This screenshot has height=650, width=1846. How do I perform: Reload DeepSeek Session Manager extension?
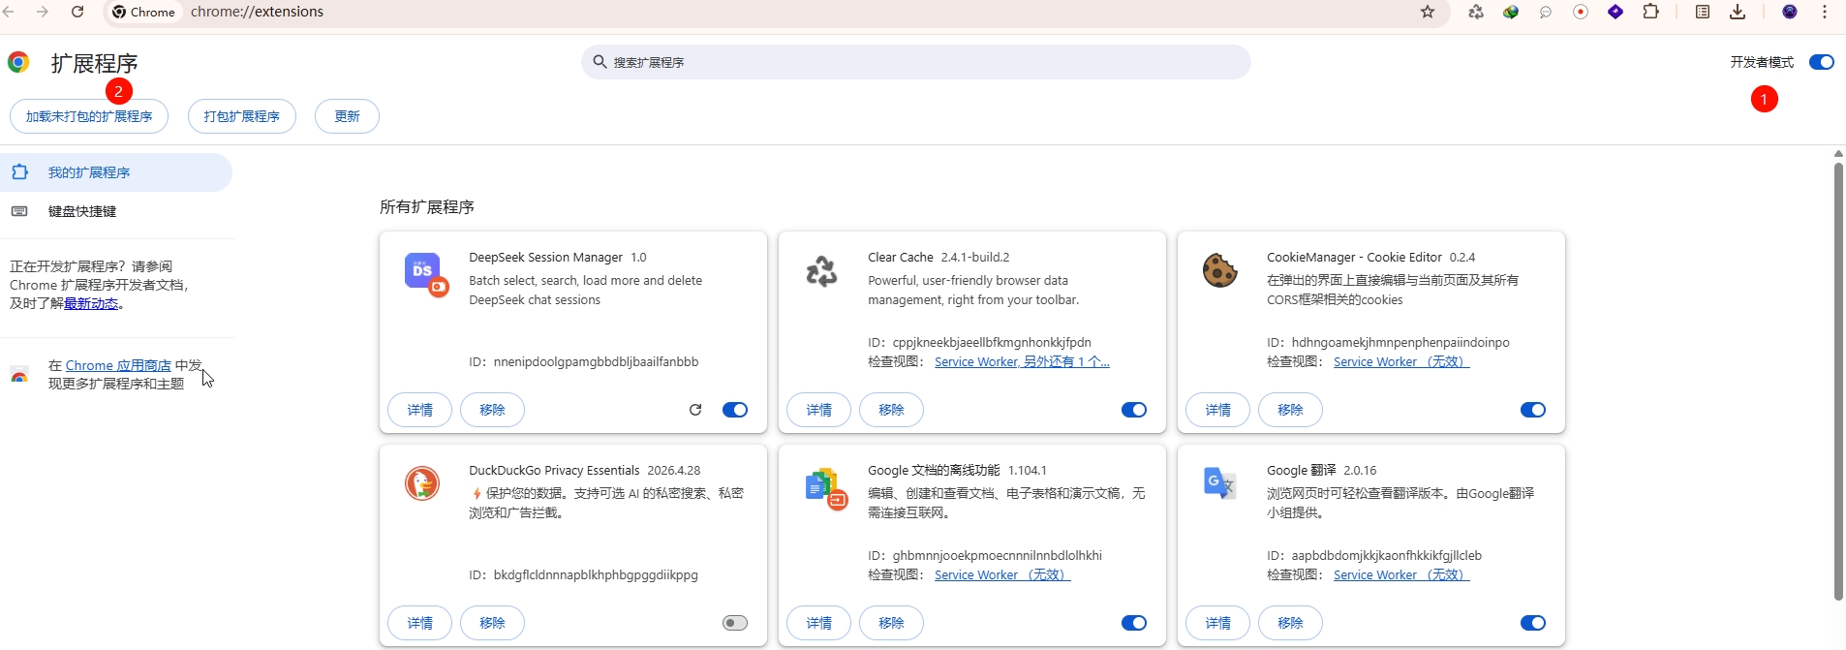(x=695, y=410)
